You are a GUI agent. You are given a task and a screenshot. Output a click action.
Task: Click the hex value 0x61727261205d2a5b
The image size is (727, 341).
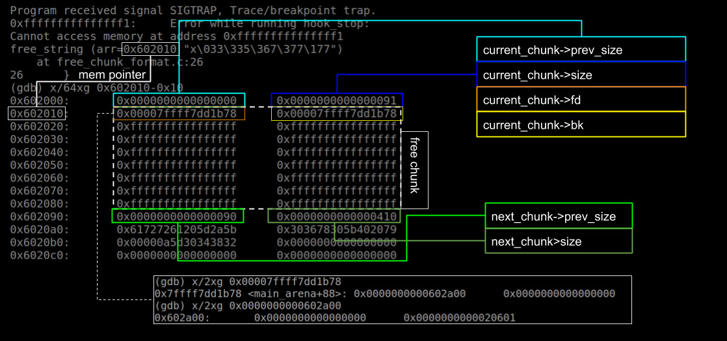point(176,229)
